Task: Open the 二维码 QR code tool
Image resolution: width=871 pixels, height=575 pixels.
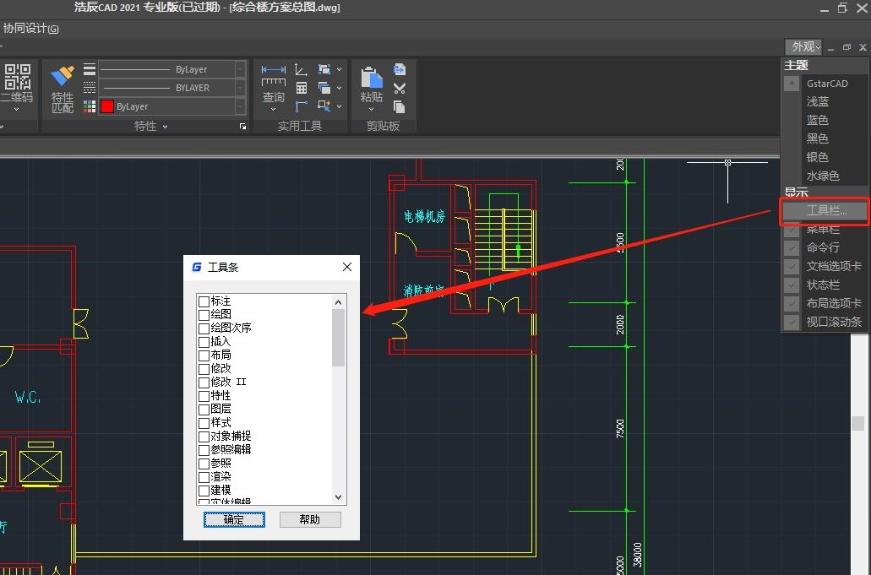Action: tap(17, 77)
